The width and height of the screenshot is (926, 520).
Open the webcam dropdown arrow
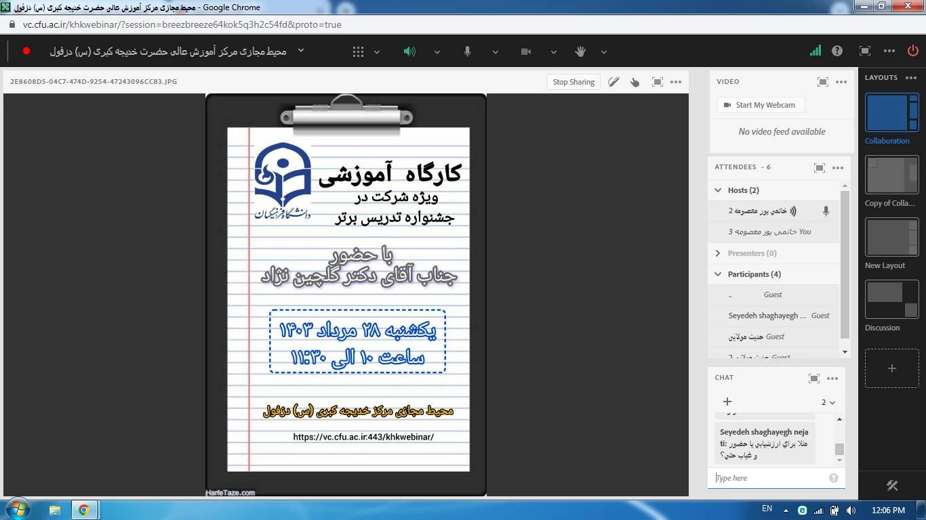(x=553, y=52)
